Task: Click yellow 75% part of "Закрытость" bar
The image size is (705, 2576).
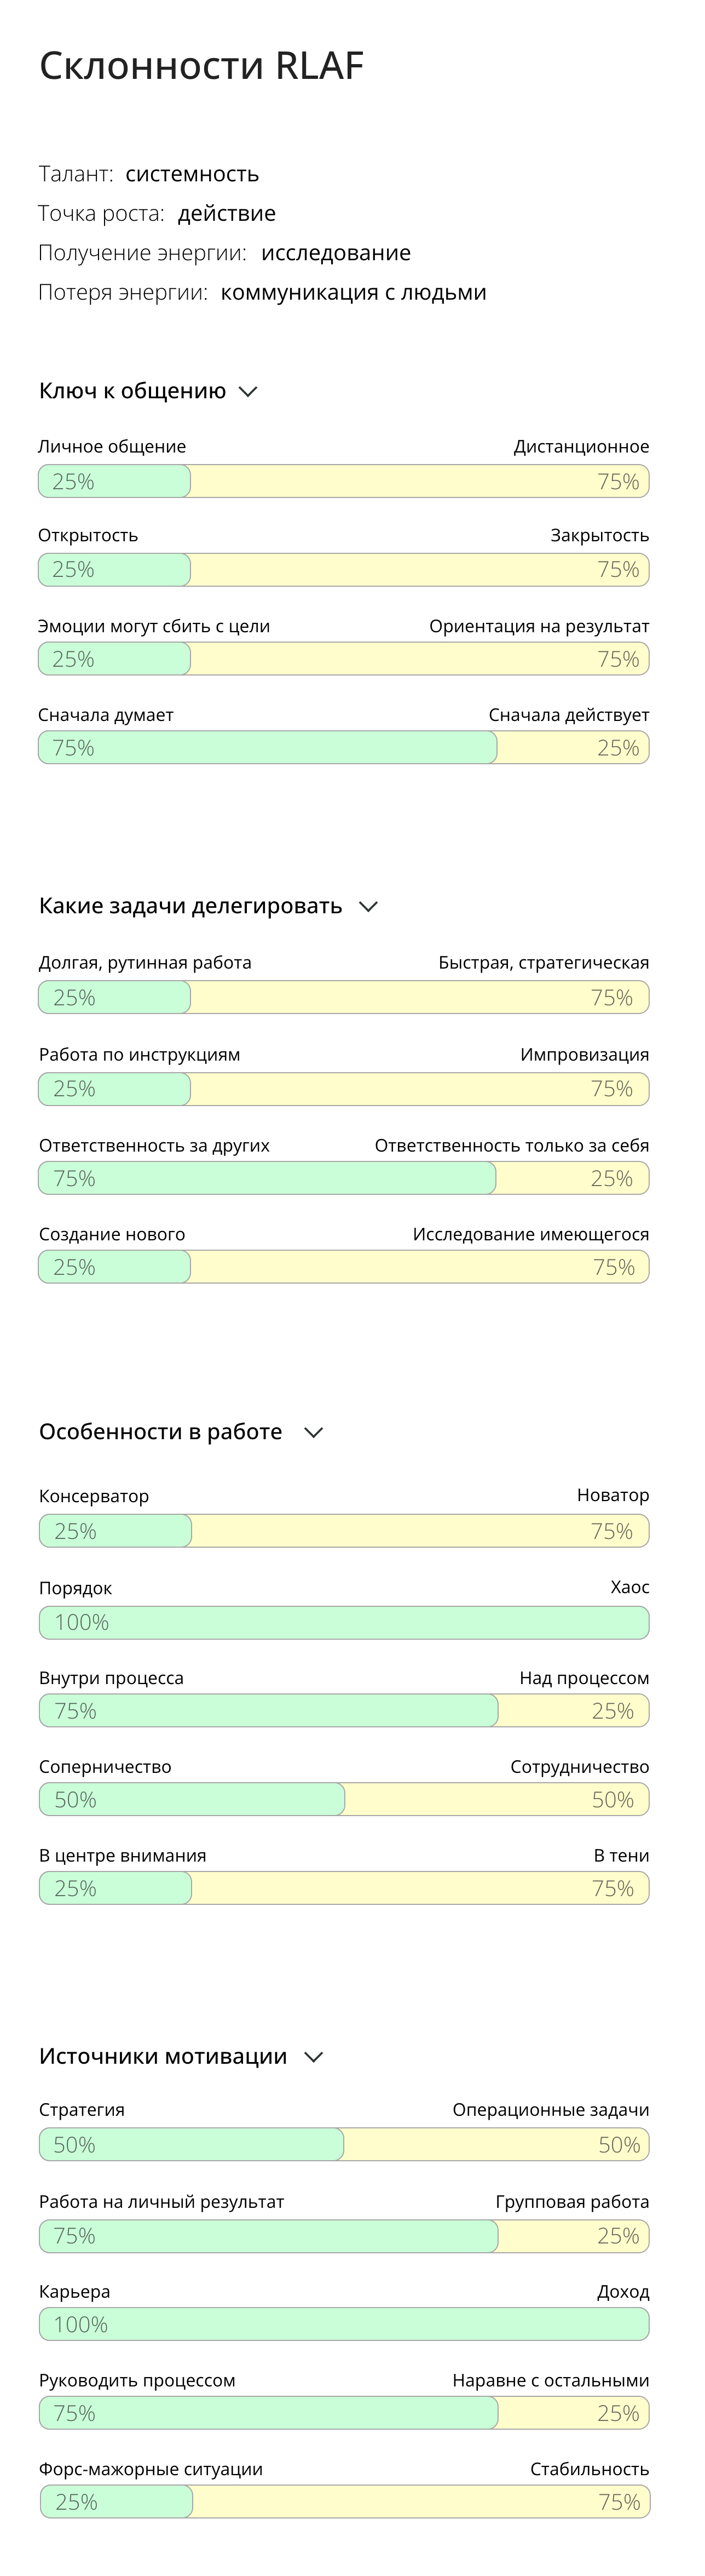Action: (x=419, y=570)
